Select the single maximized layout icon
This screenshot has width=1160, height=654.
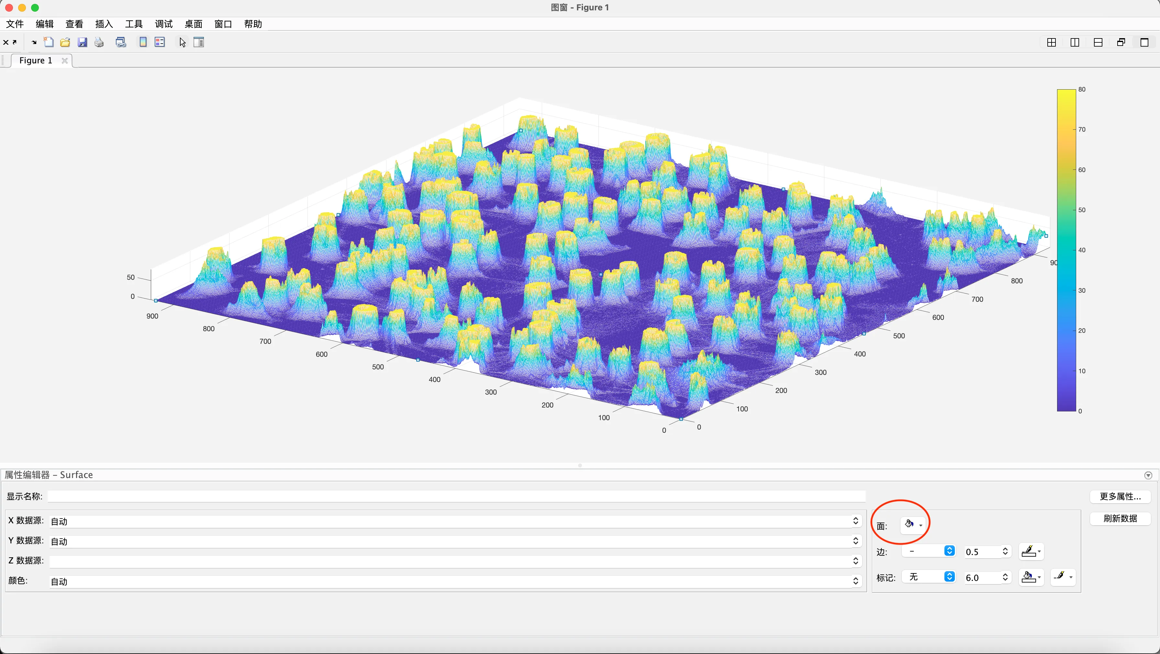coord(1144,42)
